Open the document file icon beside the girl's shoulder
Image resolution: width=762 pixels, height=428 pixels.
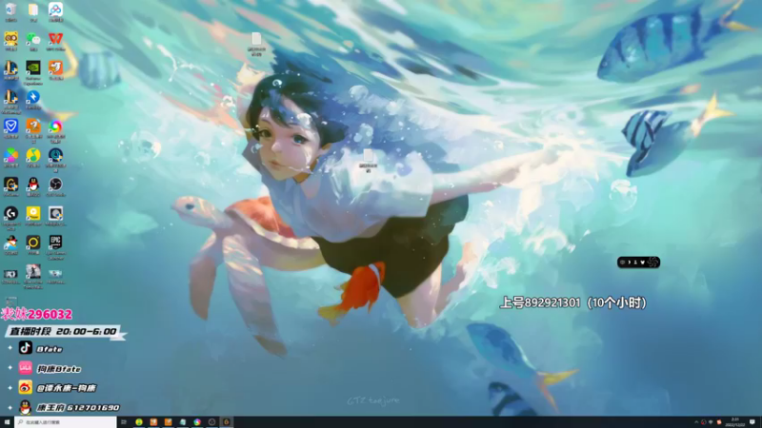[x=369, y=156]
